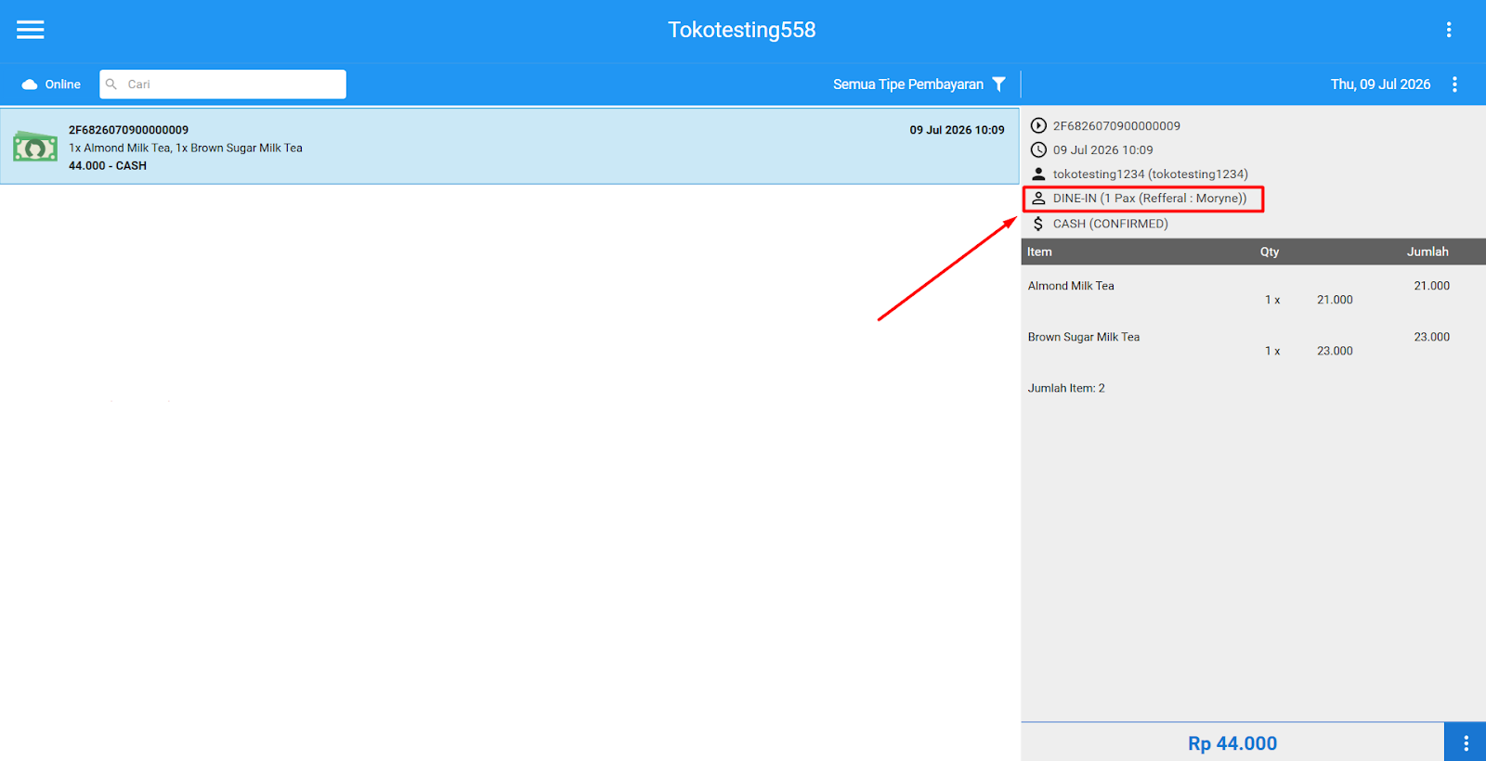This screenshot has height=761, width=1486.
Task: Select the Almond Milk Tea item row
Action: 1251,292
